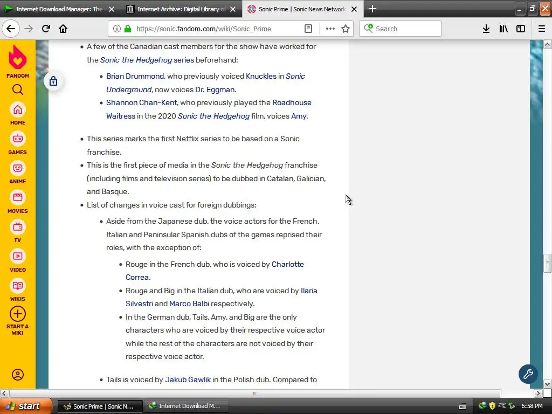
Task: Open the Anime section icon
Action: point(18,168)
